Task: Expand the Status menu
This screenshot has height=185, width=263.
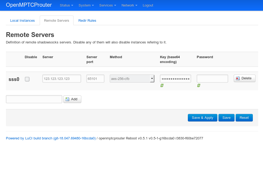Action: (66, 5)
